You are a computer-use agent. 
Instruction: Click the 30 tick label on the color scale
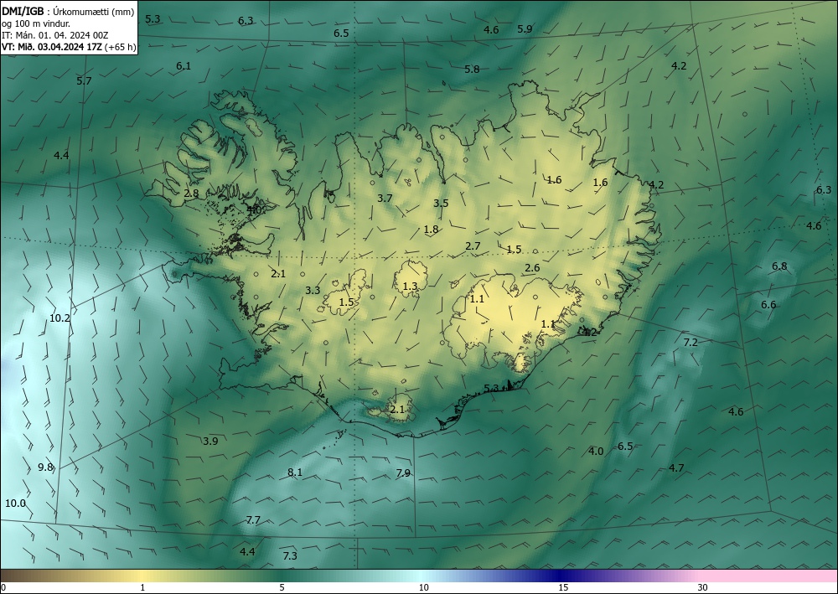(703, 588)
